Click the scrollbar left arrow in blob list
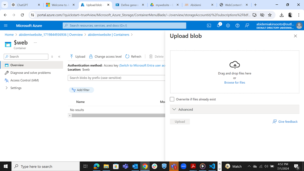Viewport: 304px width, 171px height. click(70, 115)
